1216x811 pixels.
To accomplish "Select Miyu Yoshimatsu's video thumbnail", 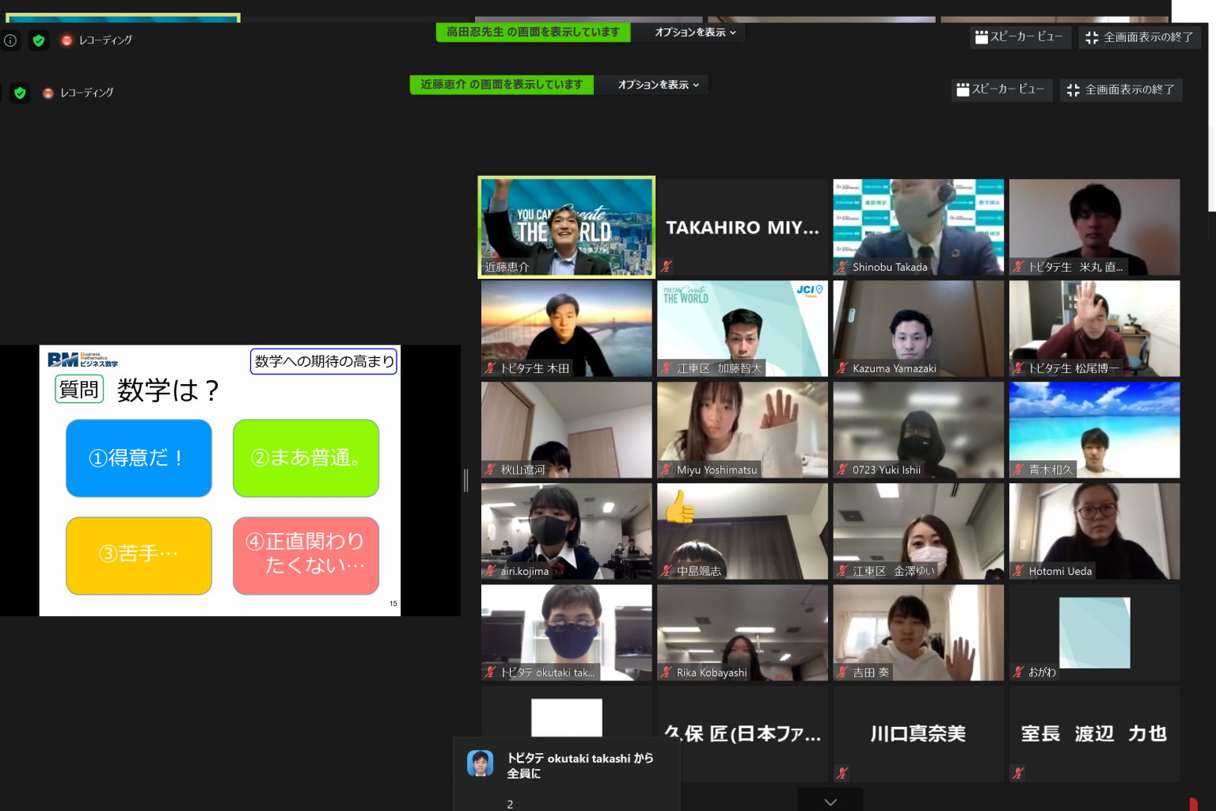I will [x=742, y=429].
